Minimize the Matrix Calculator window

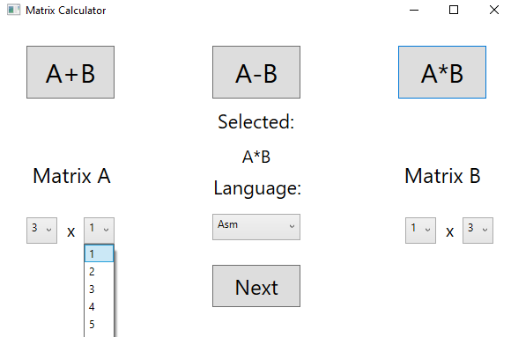point(414,10)
